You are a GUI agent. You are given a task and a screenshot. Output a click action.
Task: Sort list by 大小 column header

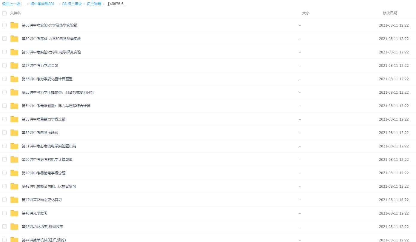coord(306,13)
